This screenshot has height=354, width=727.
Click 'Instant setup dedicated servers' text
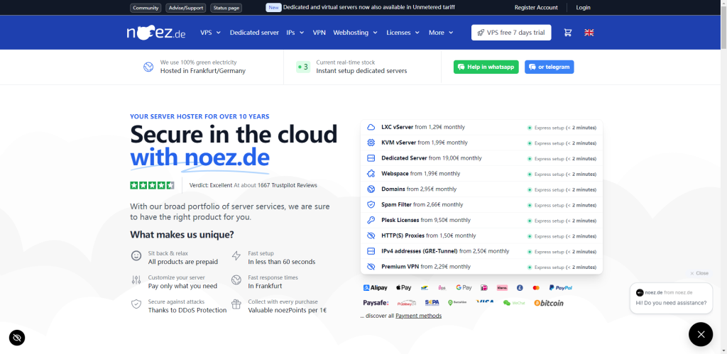point(361,71)
